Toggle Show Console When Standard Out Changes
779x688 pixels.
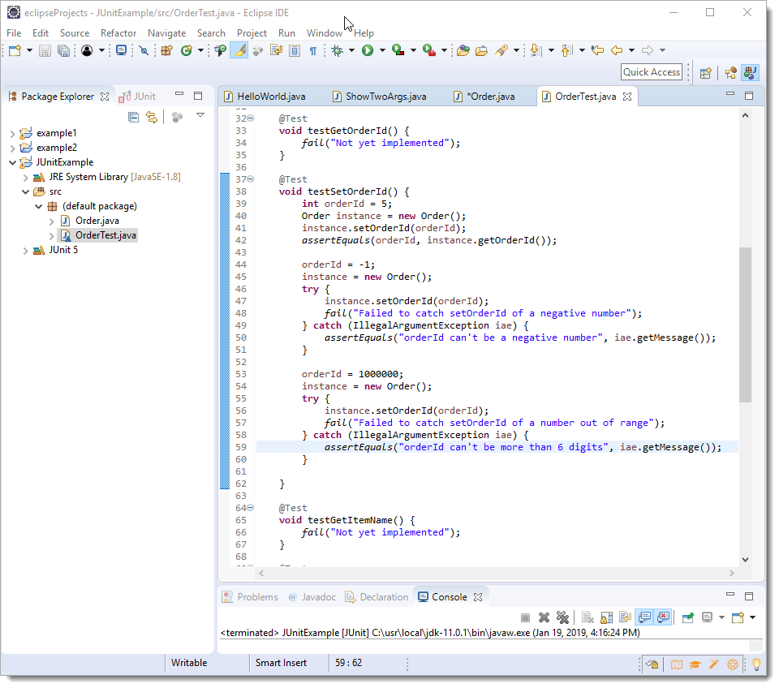(644, 617)
